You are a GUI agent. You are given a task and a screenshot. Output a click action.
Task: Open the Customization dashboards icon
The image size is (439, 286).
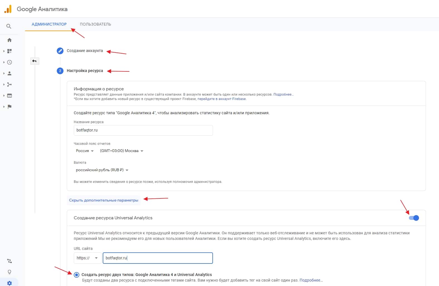[x=9, y=51]
